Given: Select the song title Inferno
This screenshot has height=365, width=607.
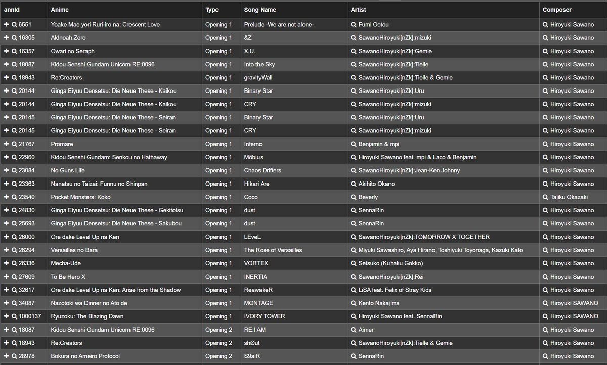Looking at the screenshot, I should 254,144.
